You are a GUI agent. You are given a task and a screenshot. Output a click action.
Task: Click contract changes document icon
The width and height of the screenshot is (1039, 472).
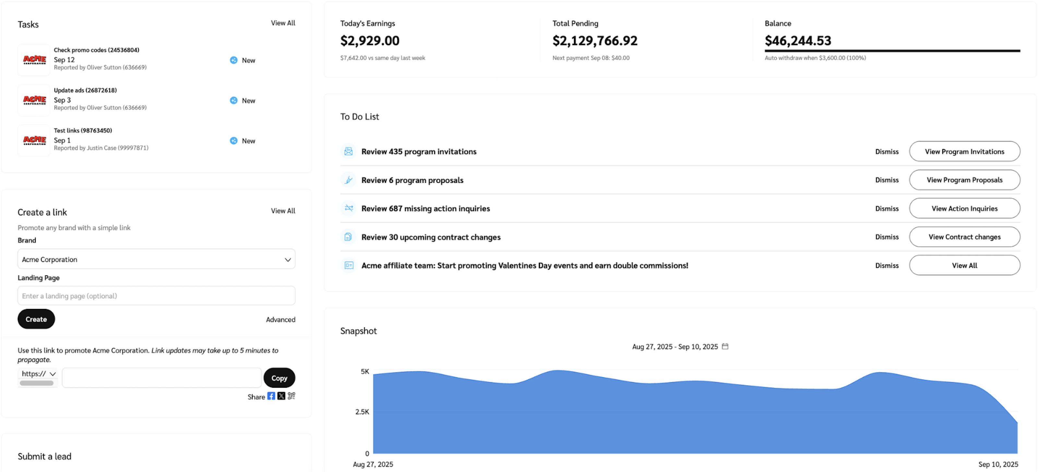(349, 237)
